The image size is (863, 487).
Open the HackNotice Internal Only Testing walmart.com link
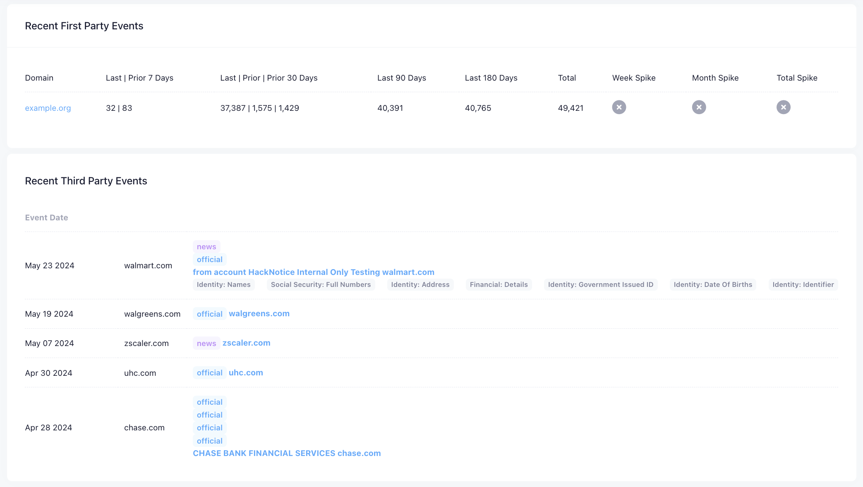[x=313, y=272]
